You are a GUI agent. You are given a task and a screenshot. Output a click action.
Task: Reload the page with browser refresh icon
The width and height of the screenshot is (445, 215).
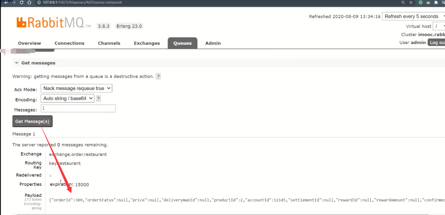tap(21, 2)
